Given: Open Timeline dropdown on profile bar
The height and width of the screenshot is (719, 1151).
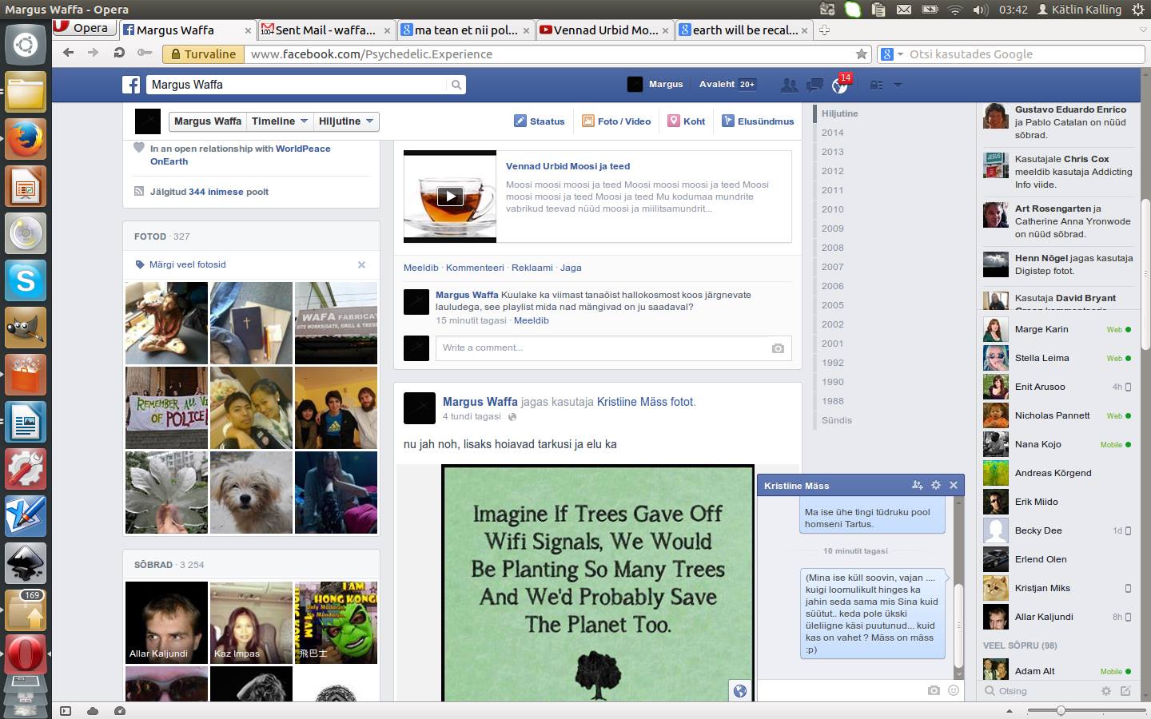Looking at the screenshot, I should [x=280, y=121].
